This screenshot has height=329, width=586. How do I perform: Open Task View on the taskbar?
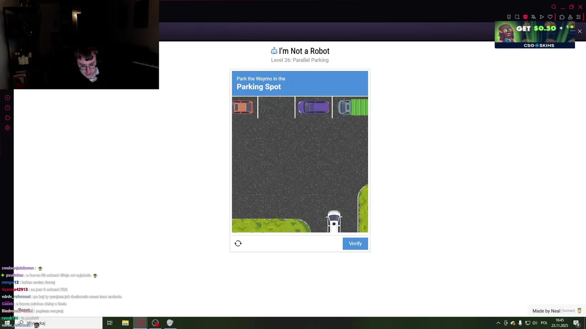point(110,323)
